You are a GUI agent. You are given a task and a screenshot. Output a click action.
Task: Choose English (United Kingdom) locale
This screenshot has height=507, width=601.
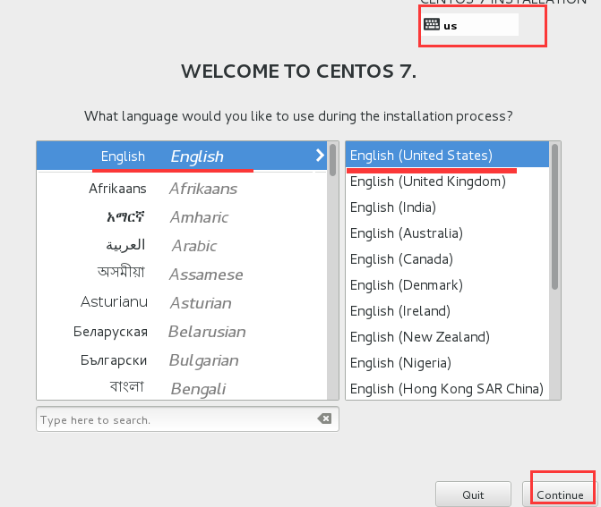(x=447, y=182)
